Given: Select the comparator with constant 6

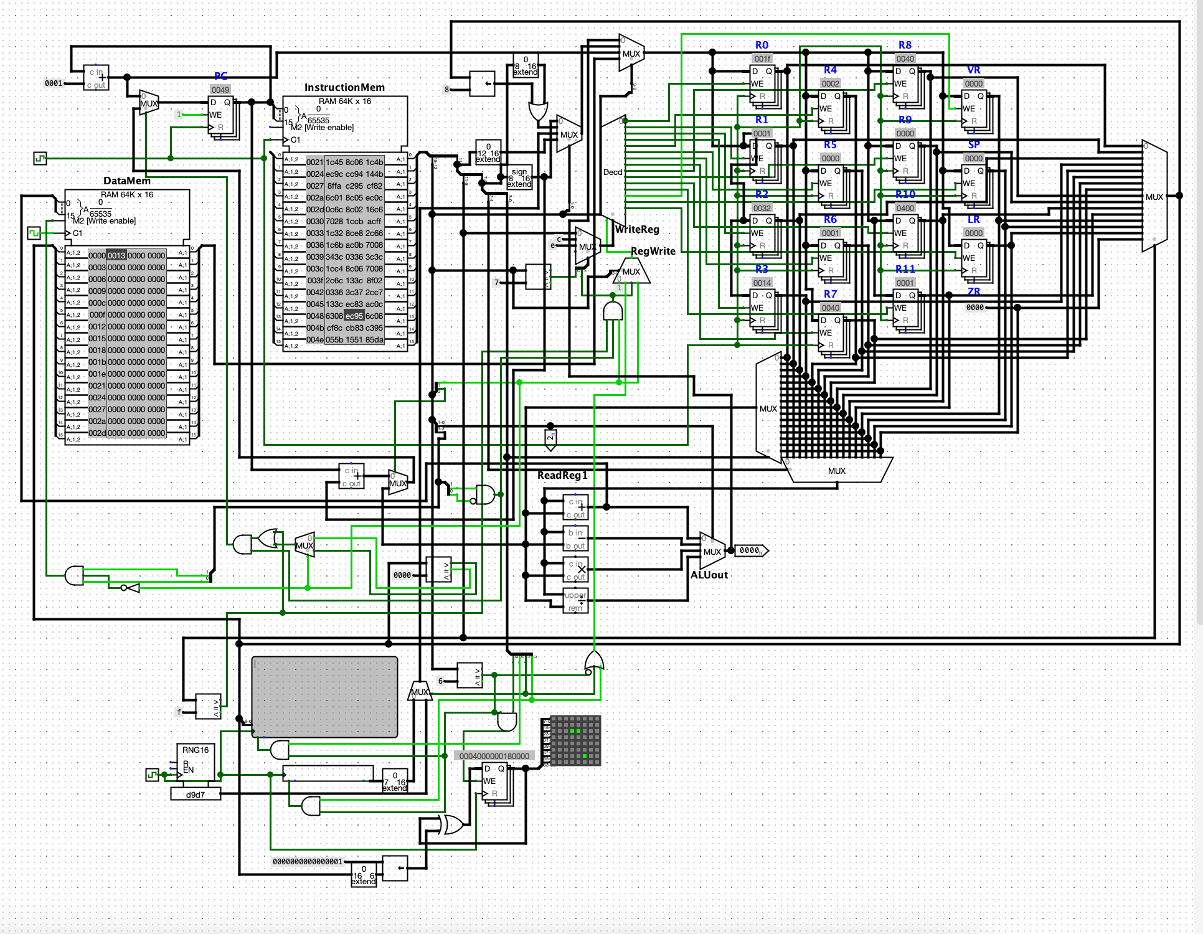Looking at the screenshot, I should click(469, 676).
